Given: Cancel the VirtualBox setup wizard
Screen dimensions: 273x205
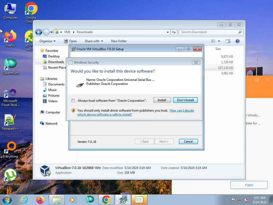Looking at the screenshot, I should (188, 141).
